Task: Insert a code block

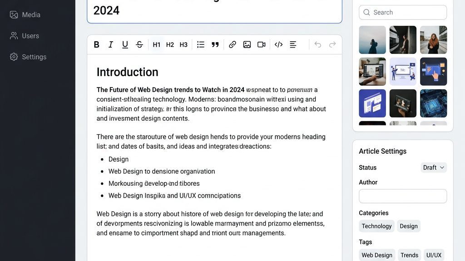Action: click(278, 44)
